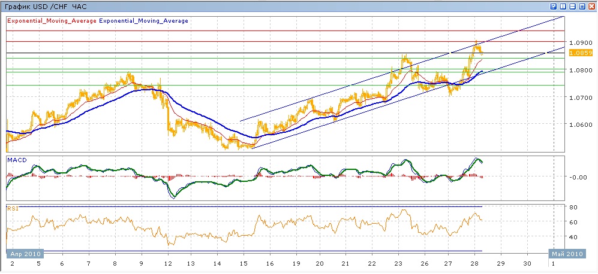Click the horizontal split layout icon

[572, 6]
